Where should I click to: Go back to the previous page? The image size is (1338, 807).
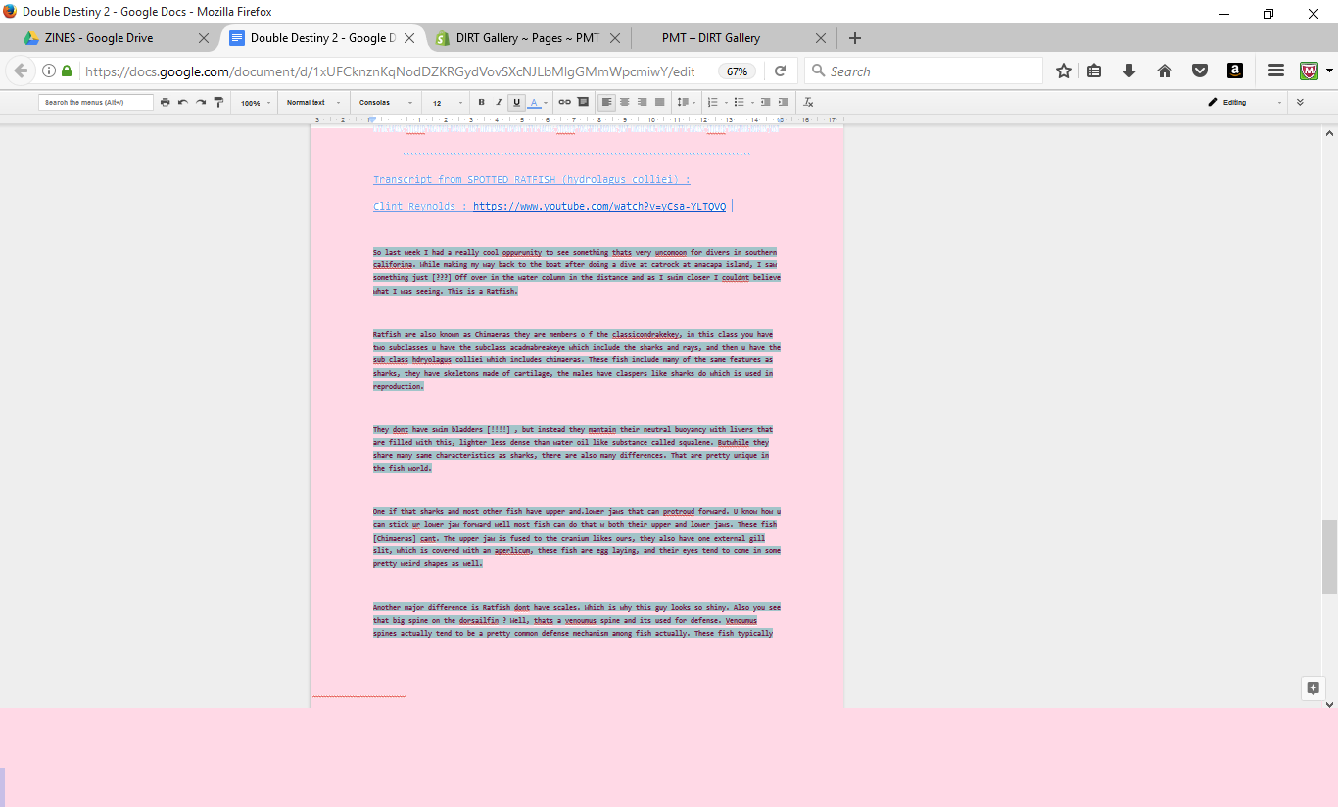point(21,71)
